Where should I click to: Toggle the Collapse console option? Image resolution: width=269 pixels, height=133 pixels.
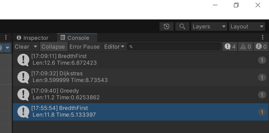(53, 46)
